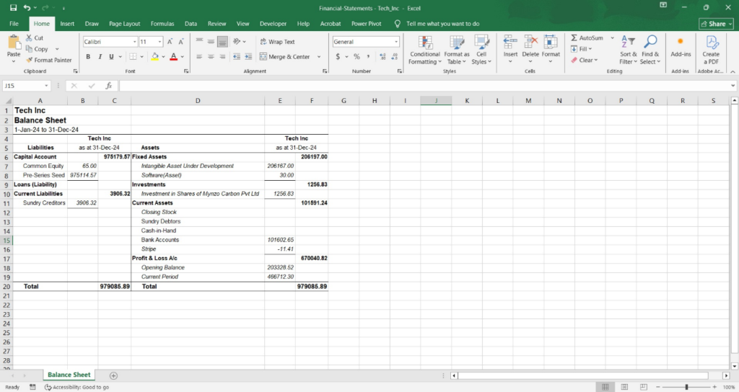Screen dimensions: 739x392
Task: Expand the formula bar
Action: (733, 86)
